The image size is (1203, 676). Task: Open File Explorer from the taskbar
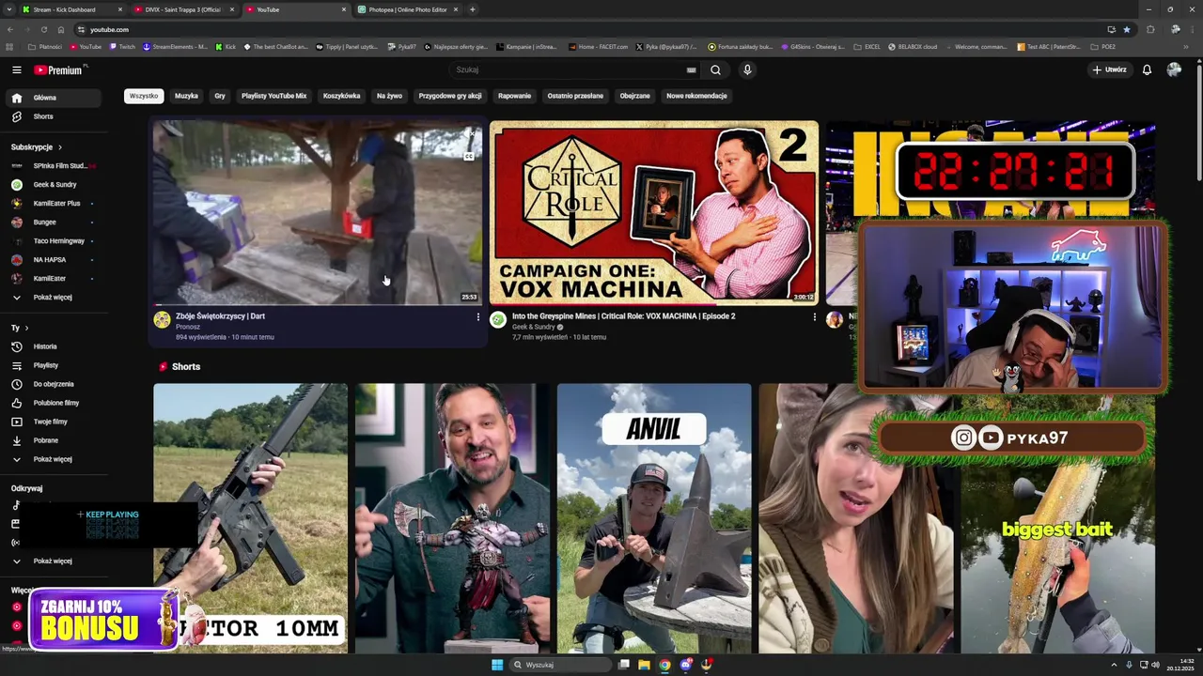click(644, 665)
